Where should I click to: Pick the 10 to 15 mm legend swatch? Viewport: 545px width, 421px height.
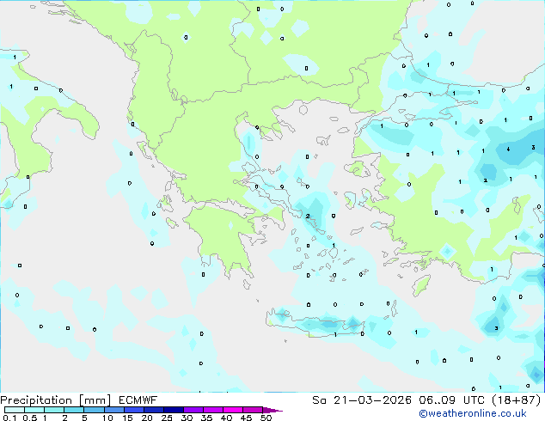114,410
